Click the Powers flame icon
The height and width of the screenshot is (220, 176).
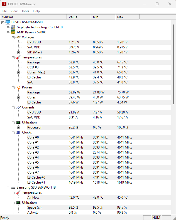[x=18, y=87]
